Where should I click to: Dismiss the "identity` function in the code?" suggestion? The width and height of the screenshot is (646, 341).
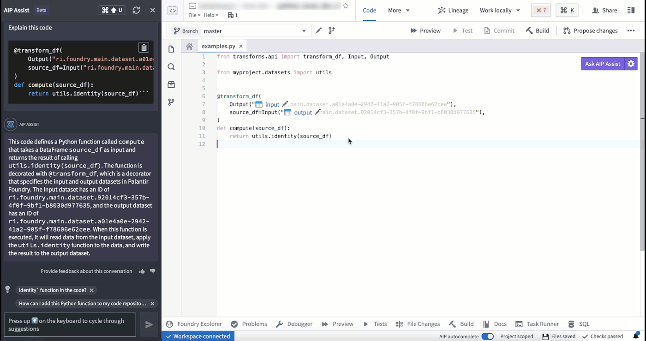pos(92,290)
